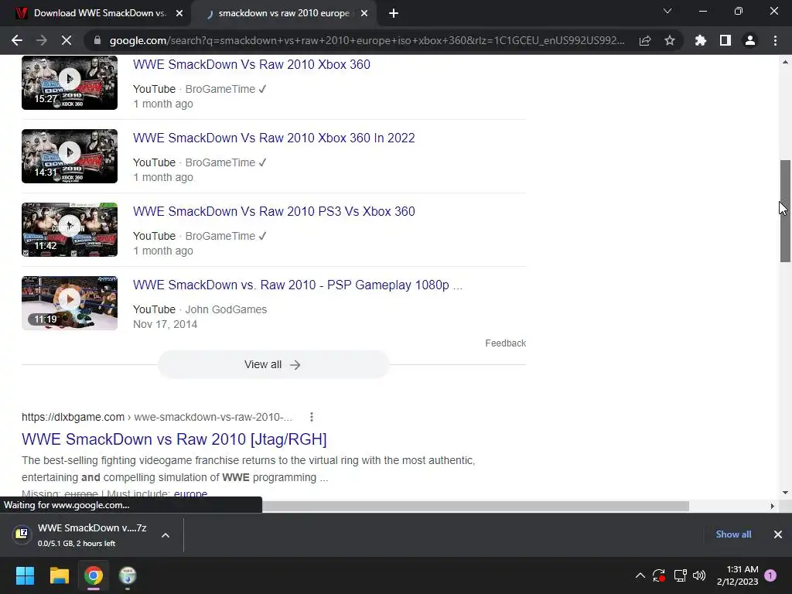This screenshot has height=594, width=792.
Task: Open the volume speaker icon
Action: pos(699,575)
